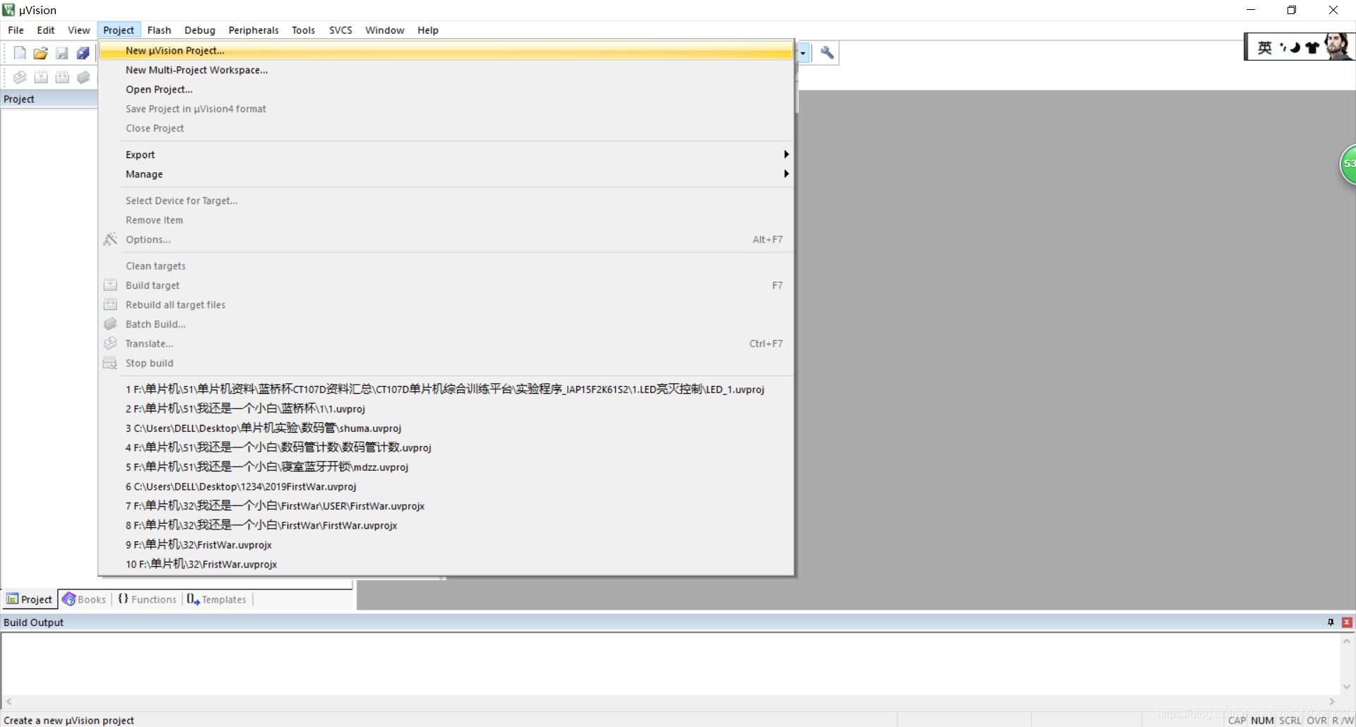The image size is (1356, 727).
Task: Click the Batch Build icon in build toolbar
Action: click(x=83, y=77)
